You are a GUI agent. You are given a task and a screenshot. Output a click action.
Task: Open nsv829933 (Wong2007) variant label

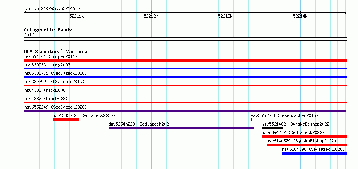pyautogui.click(x=48, y=65)
